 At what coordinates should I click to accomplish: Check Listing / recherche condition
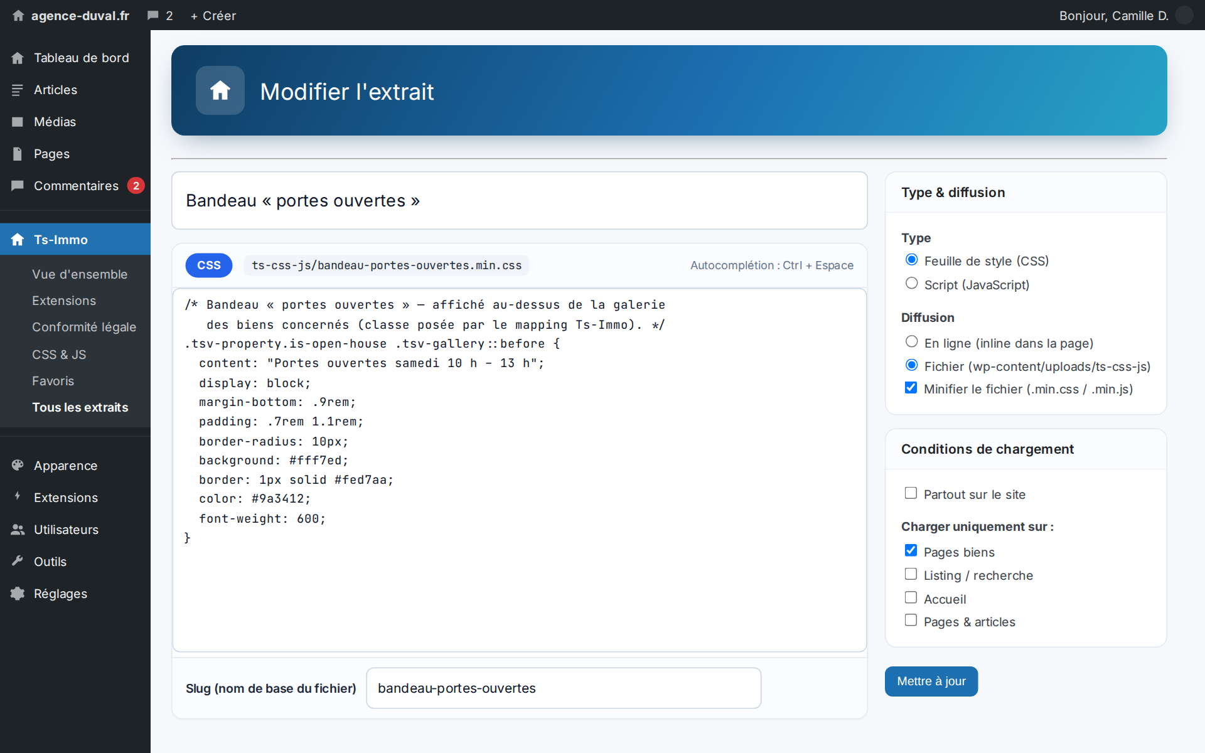pos(911,574)
